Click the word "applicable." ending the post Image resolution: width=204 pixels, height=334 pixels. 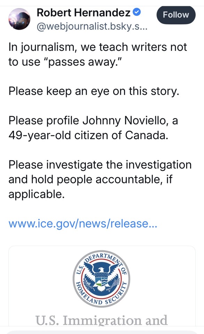click(x=37, y=194)
